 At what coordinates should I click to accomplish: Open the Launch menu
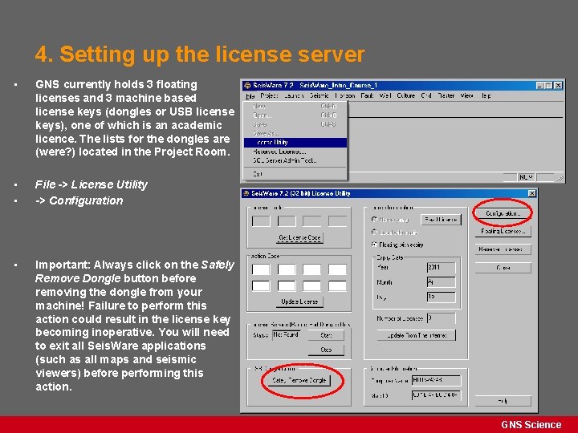294,95
